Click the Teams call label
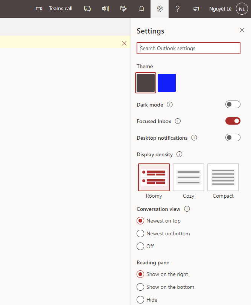The height and width of the screenshot is (305, 251). 61,9
